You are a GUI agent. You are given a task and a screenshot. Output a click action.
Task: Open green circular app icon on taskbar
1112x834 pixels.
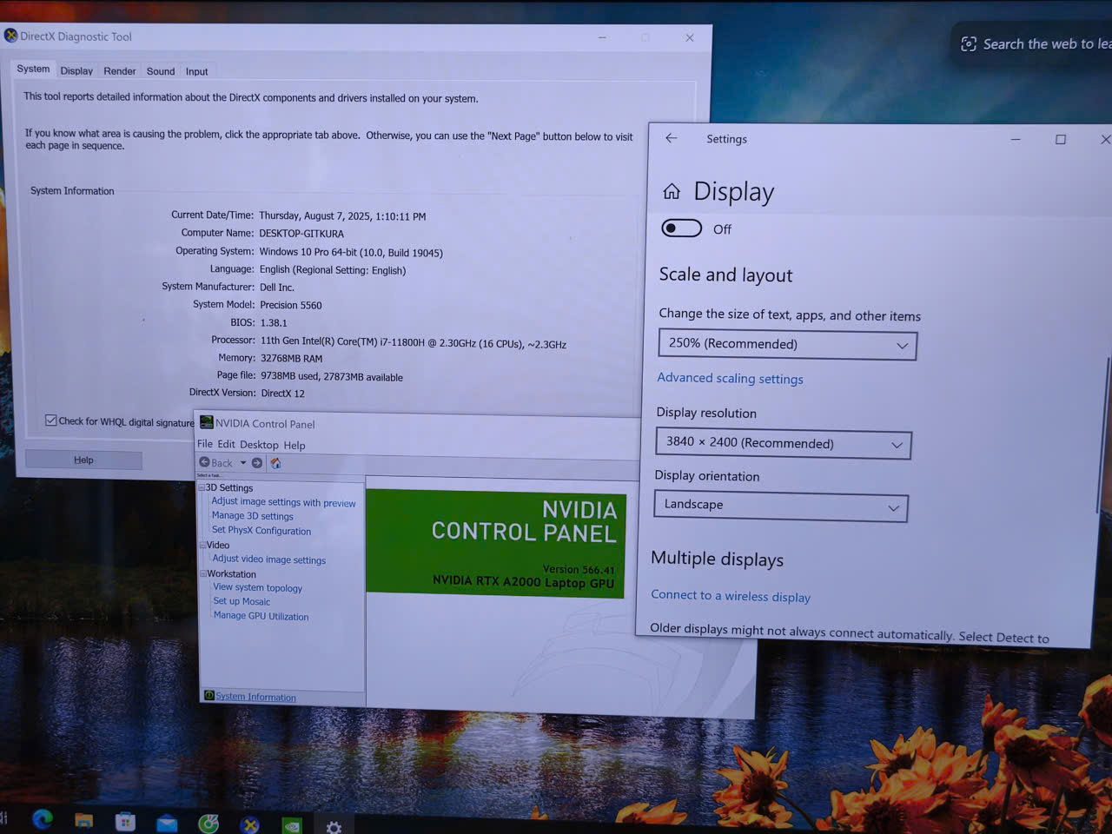(208, 824)
